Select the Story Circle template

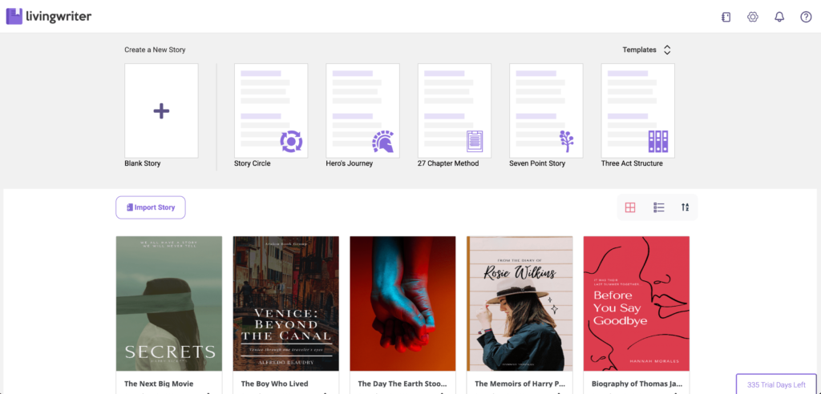coord(271,111)
